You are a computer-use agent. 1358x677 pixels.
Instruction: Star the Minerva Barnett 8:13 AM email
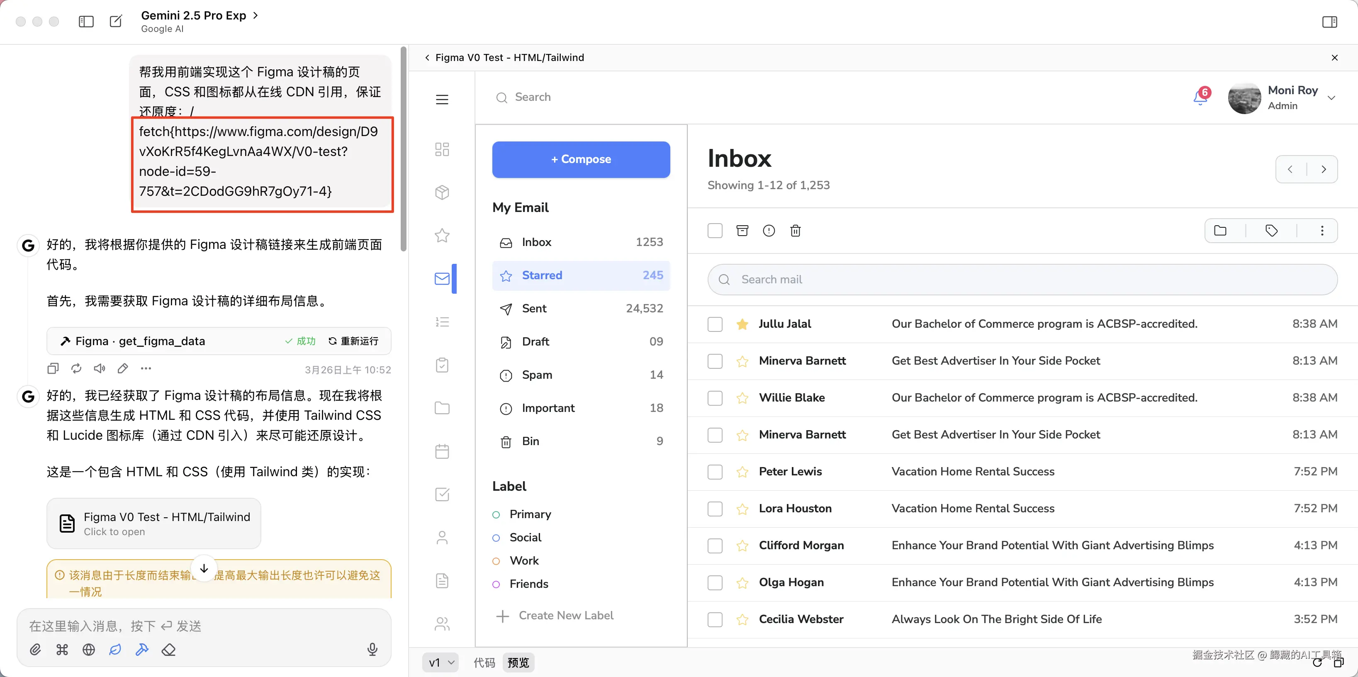(x=742, y=361)
